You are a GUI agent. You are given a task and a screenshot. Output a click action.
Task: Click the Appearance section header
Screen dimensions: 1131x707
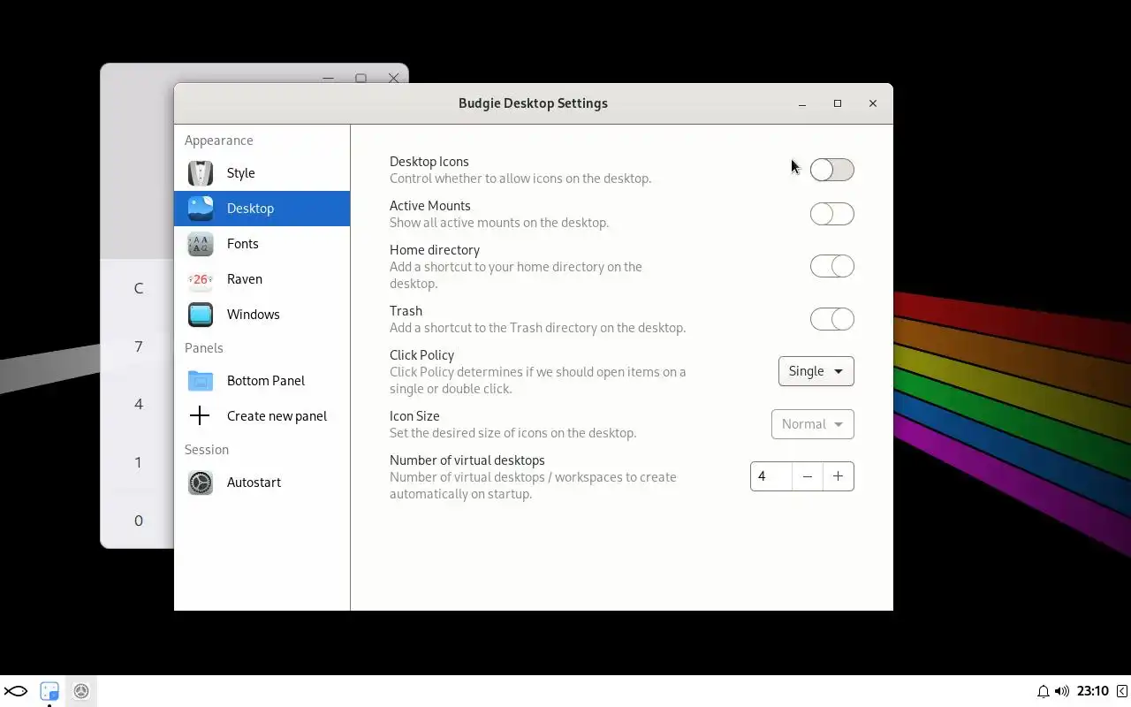219,141
